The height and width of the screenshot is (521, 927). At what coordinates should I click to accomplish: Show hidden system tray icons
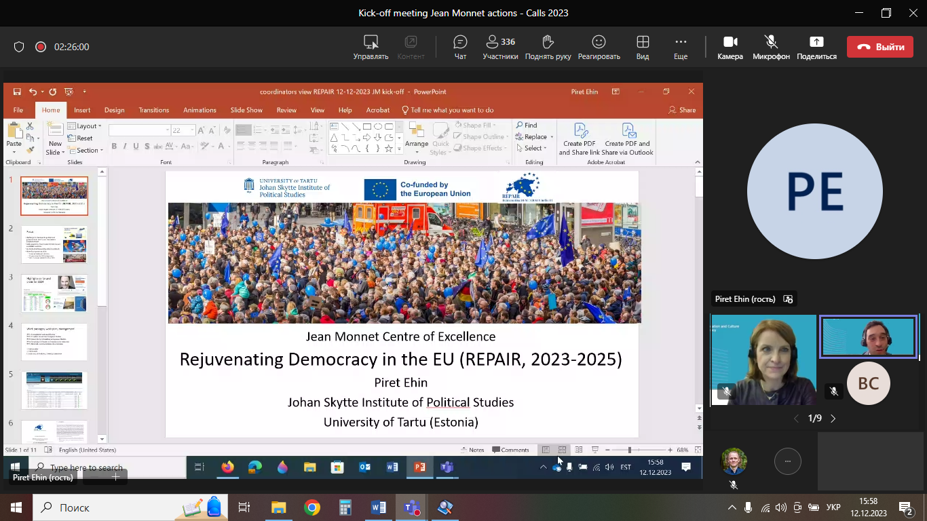click(x=732, y=507)
